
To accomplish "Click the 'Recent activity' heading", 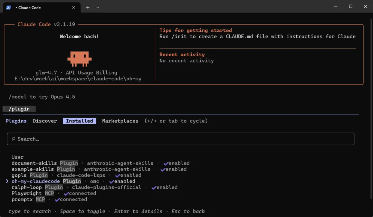I will 182,55.
